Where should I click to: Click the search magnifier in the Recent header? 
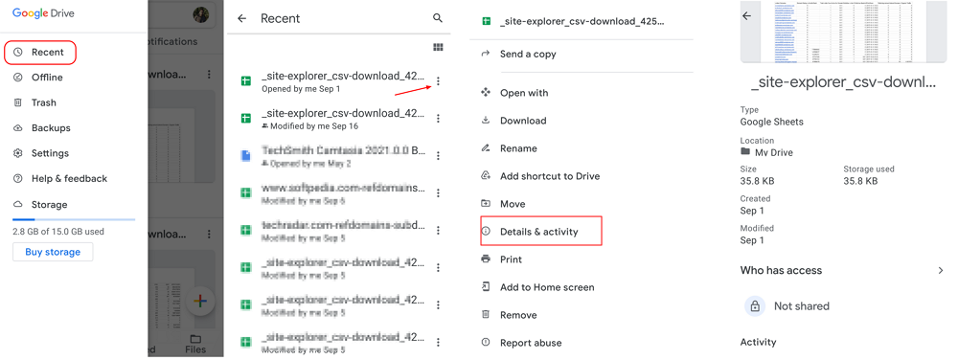click(x=438, y=18)
